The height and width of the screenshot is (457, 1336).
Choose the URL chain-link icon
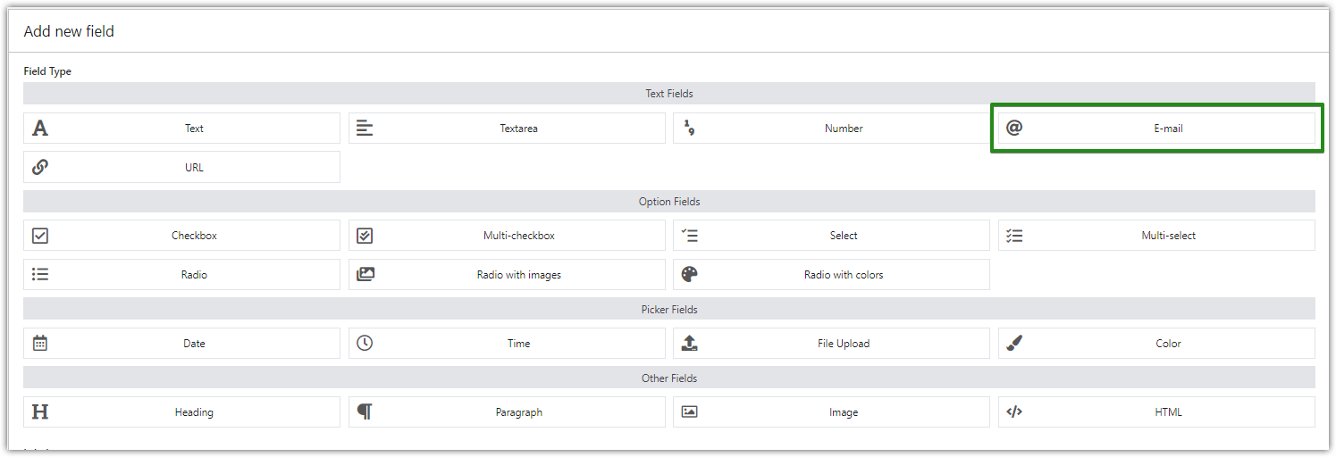[x=40, y=167]
